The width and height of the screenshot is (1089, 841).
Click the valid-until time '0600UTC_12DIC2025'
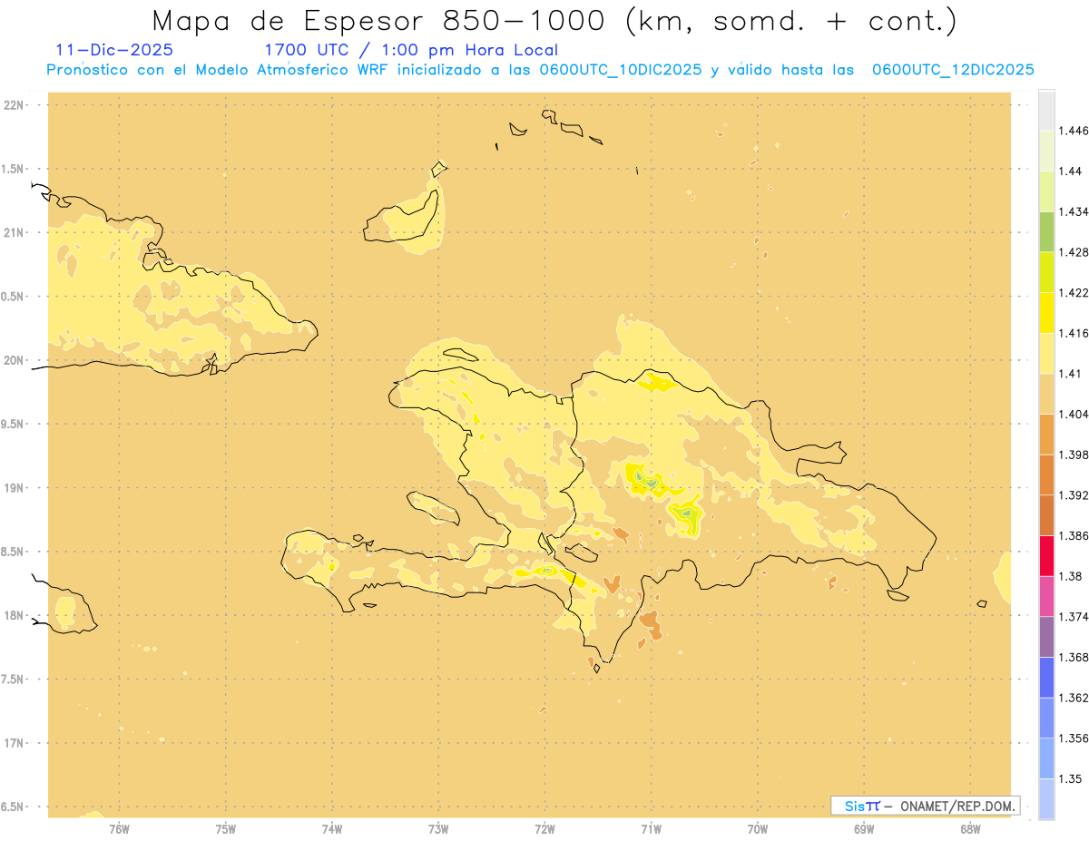coord(953,70)
